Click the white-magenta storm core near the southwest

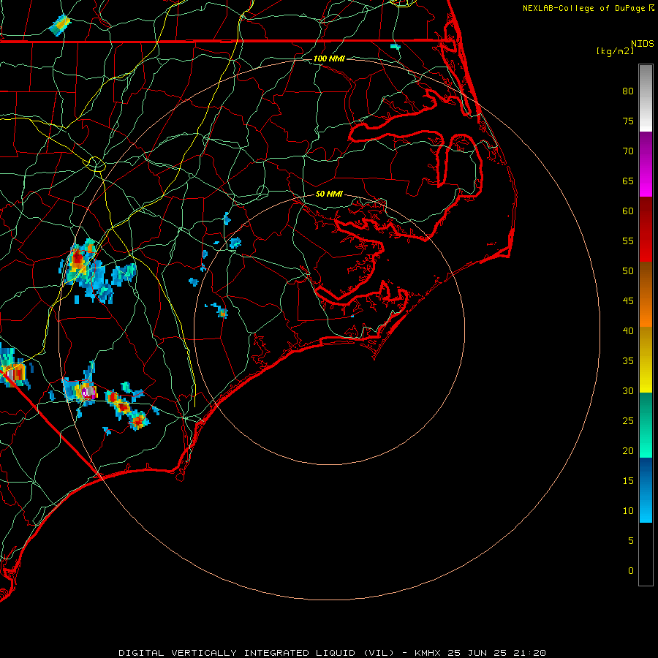pyautogui.click(x=88, y=393)
